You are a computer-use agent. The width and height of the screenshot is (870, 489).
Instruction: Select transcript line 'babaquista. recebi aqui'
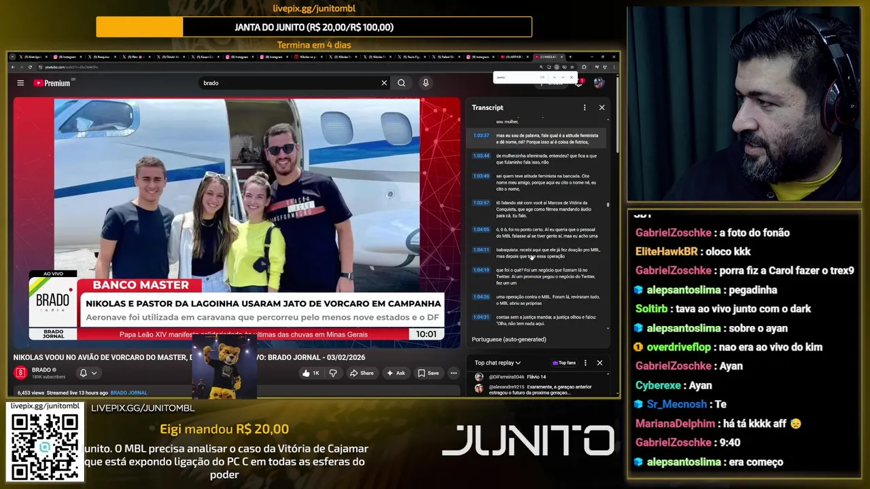[x=548, y=253]
